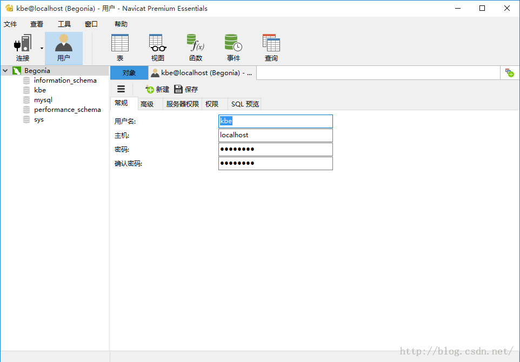Click the 保存 (Save) button

tap(186, 89)
